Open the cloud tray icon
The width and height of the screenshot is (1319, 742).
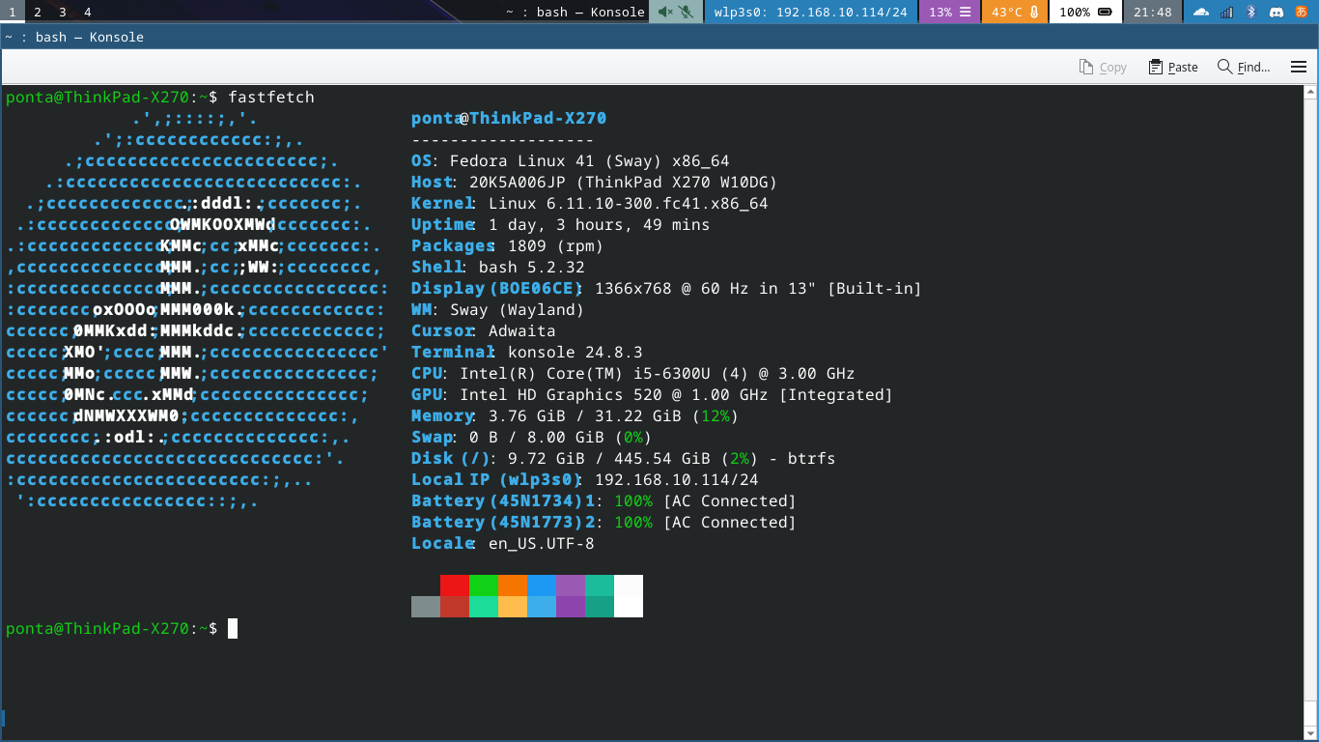click(1201, 12)
